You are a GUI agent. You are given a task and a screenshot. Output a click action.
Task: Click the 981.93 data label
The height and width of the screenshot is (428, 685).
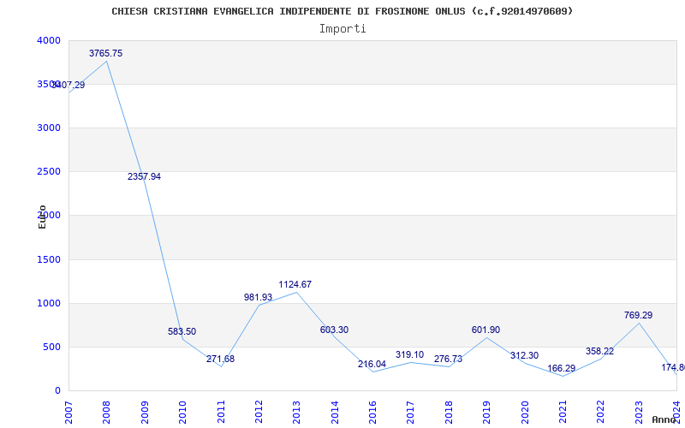click(x=258, y=297)
